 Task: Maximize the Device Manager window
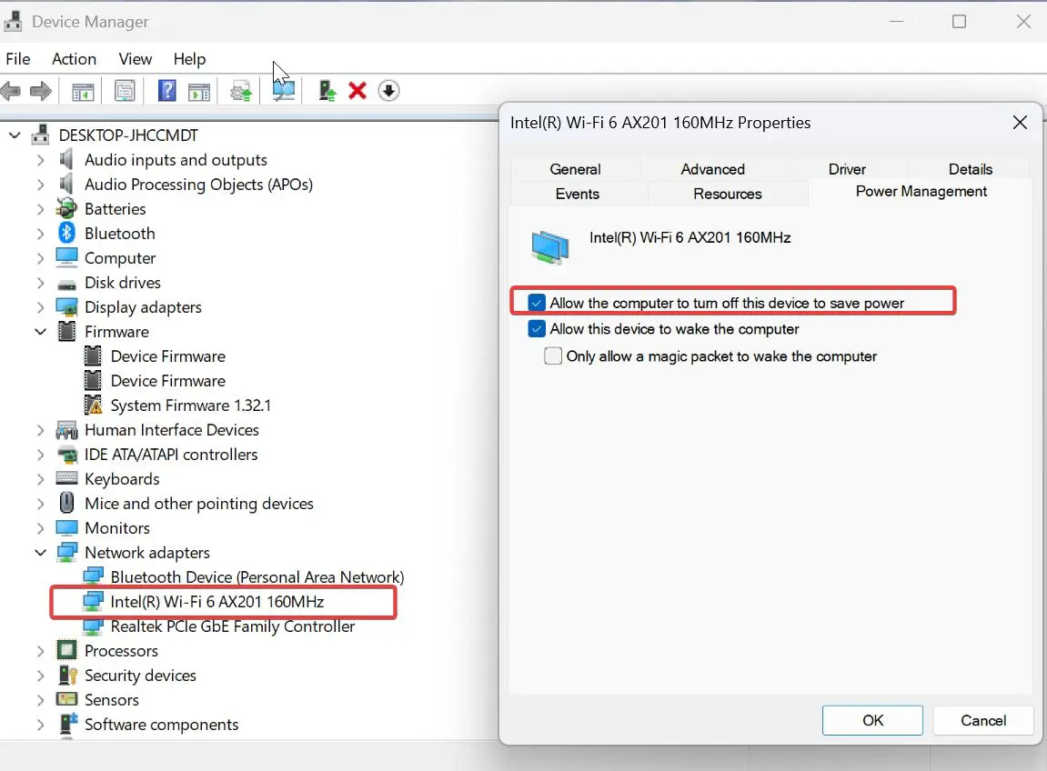coord(959,21)
